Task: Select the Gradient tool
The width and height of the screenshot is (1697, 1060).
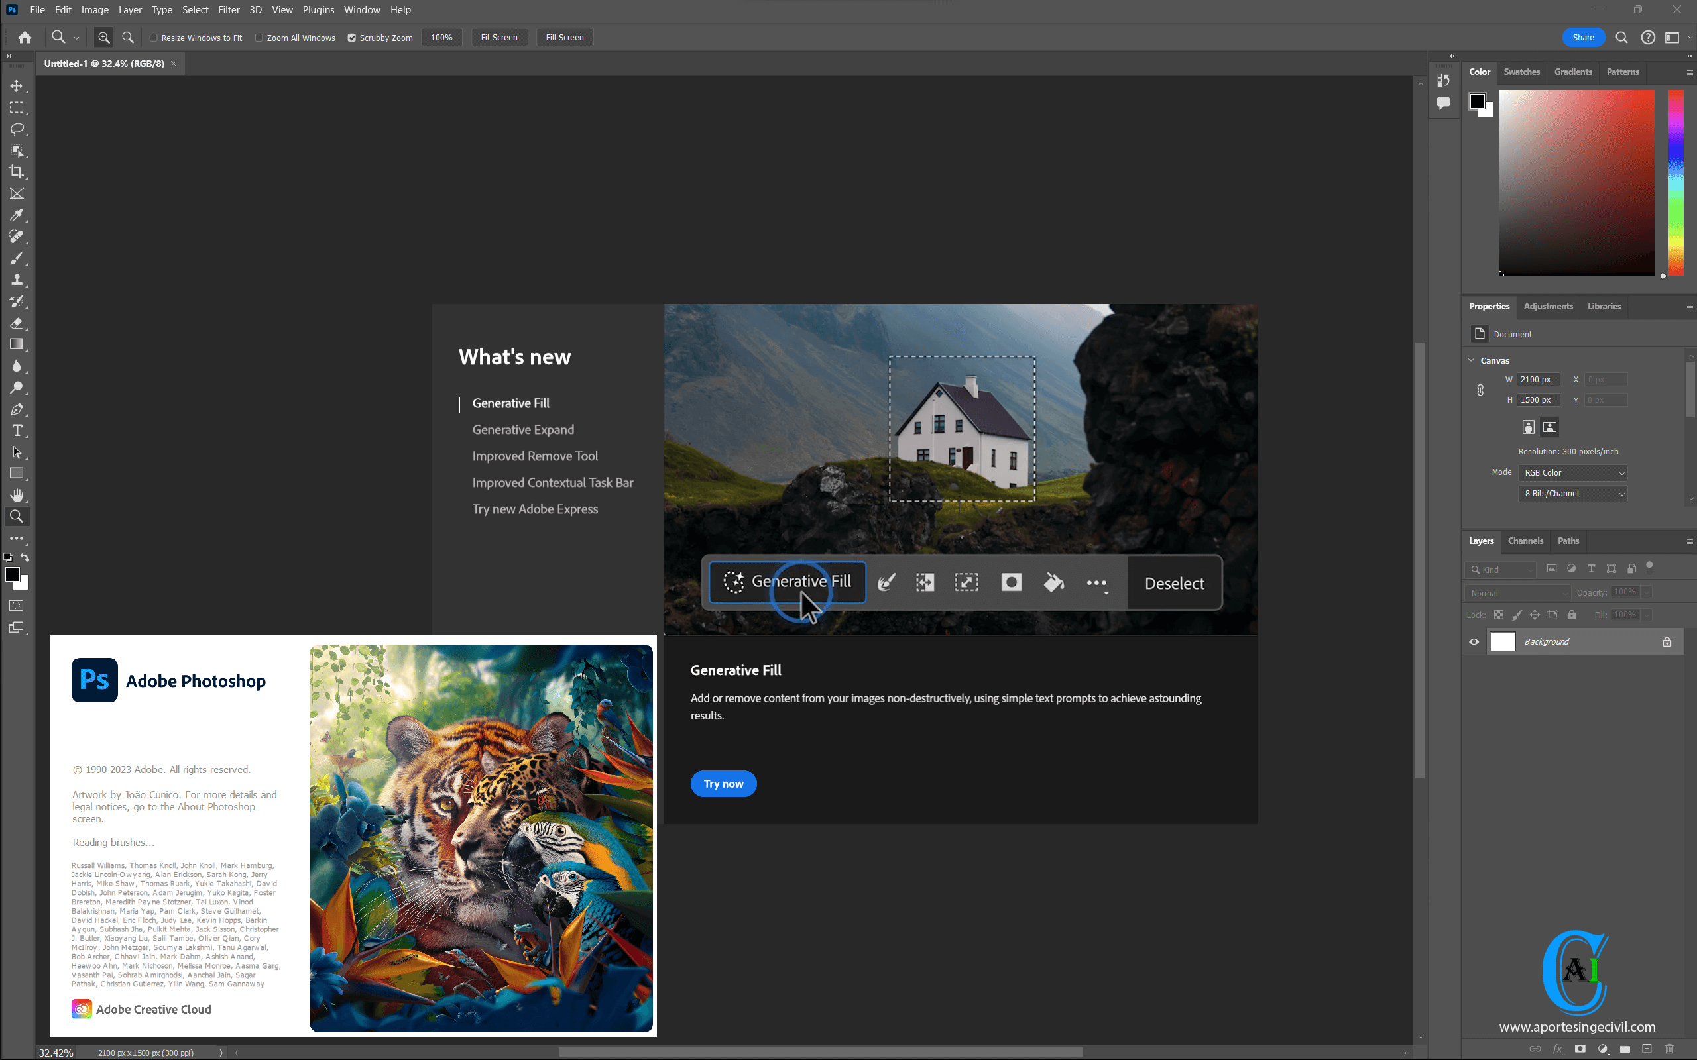Action: click(x=17, y=344)
